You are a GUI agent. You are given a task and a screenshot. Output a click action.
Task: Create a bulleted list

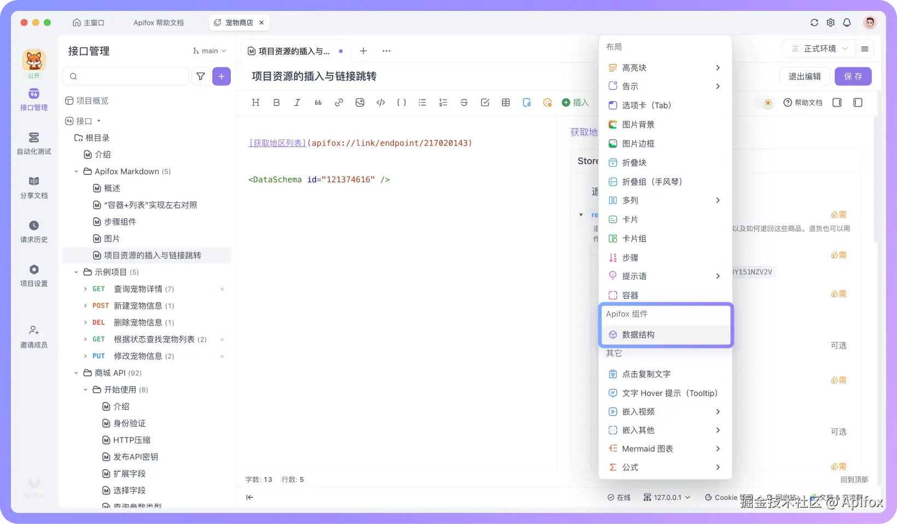(x=422, y=102)
